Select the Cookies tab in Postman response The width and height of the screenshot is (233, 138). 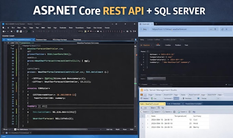coord(168,45)
